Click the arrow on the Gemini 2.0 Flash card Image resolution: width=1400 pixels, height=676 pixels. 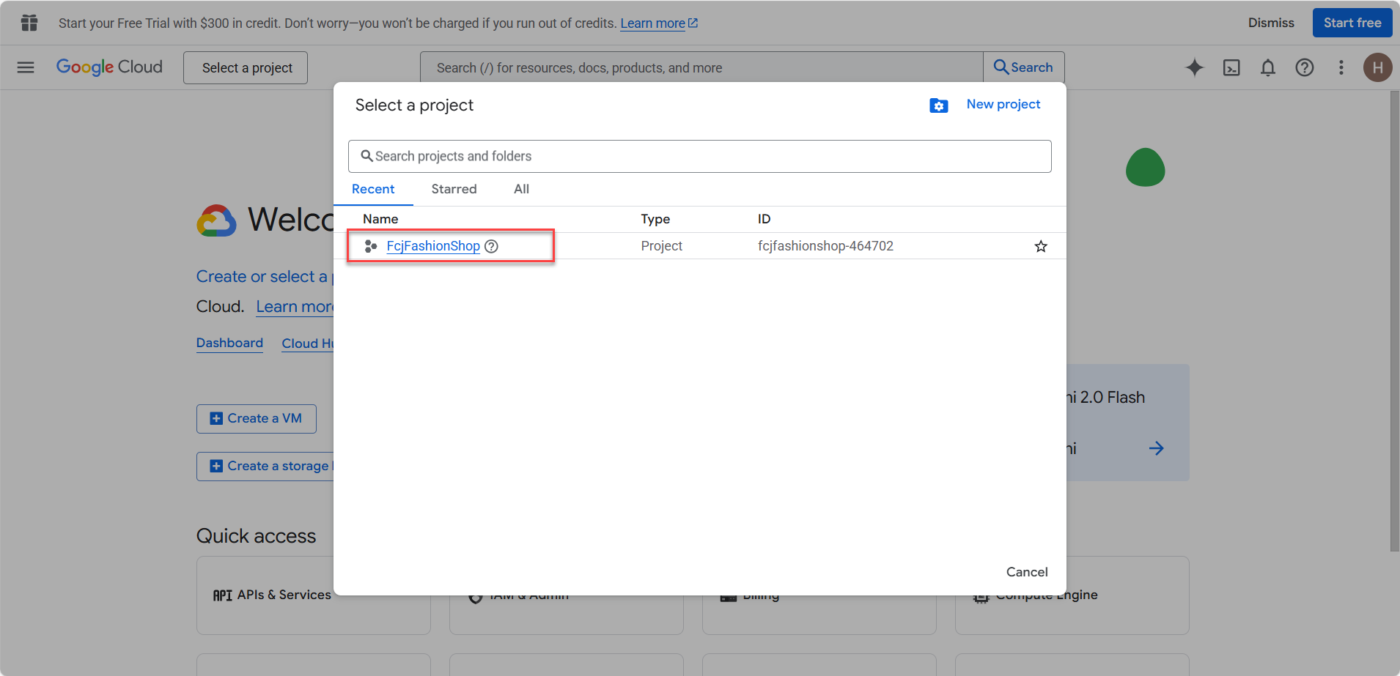click(1157, 448)
